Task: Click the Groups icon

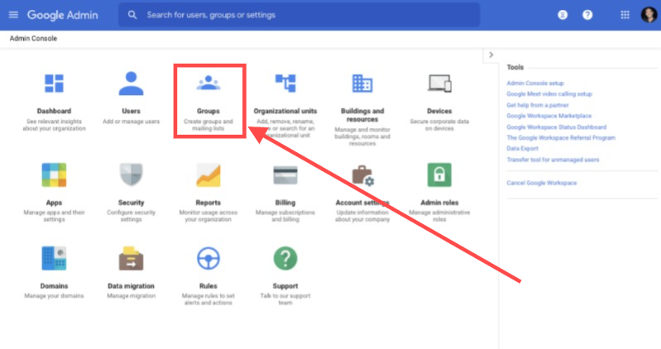Action: tap(208, 84)
